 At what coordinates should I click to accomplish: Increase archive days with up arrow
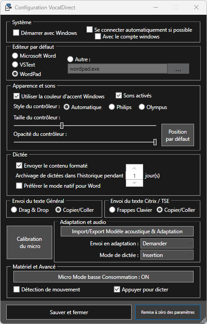(134, 168)
